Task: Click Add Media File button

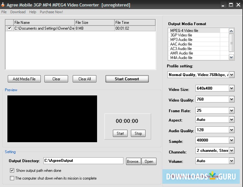Action: pos(24,79)
